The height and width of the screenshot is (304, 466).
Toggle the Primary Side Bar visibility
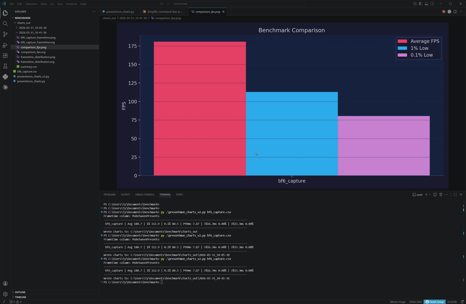421,4
